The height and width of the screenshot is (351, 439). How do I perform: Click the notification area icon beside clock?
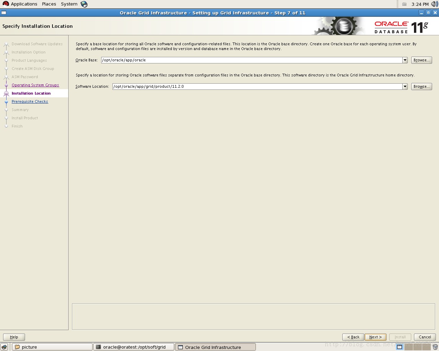(404, 4)
